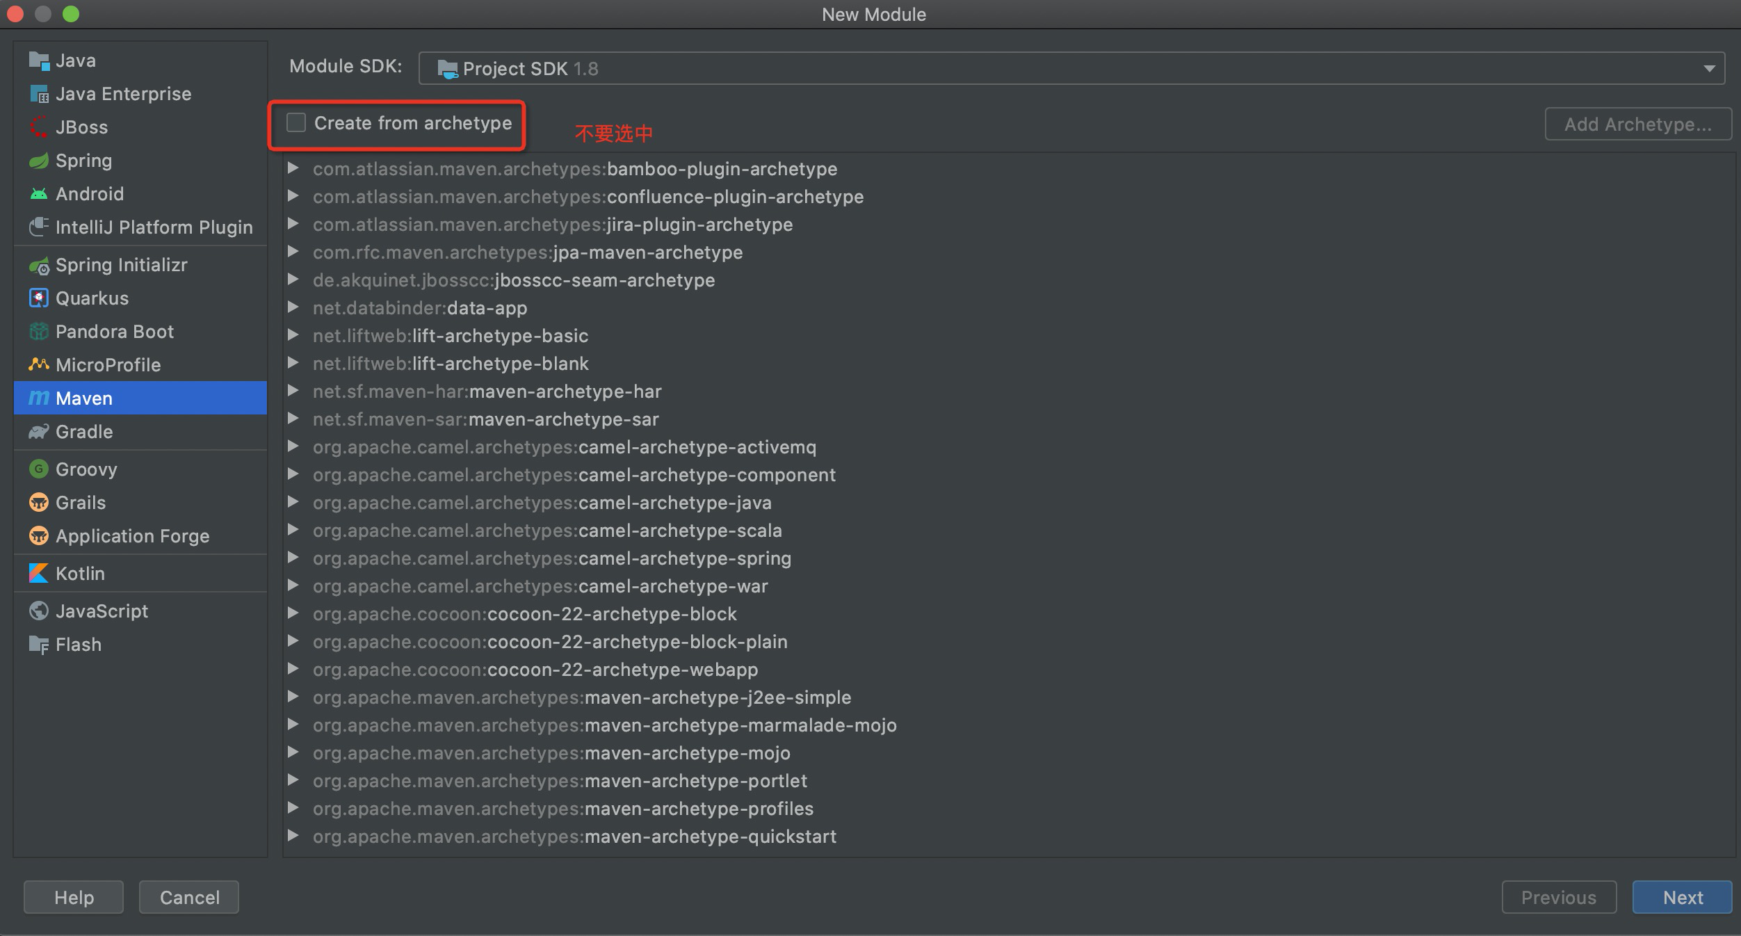
Task: Click the Gradle elephant icon
Action: (x=39, y=432)
